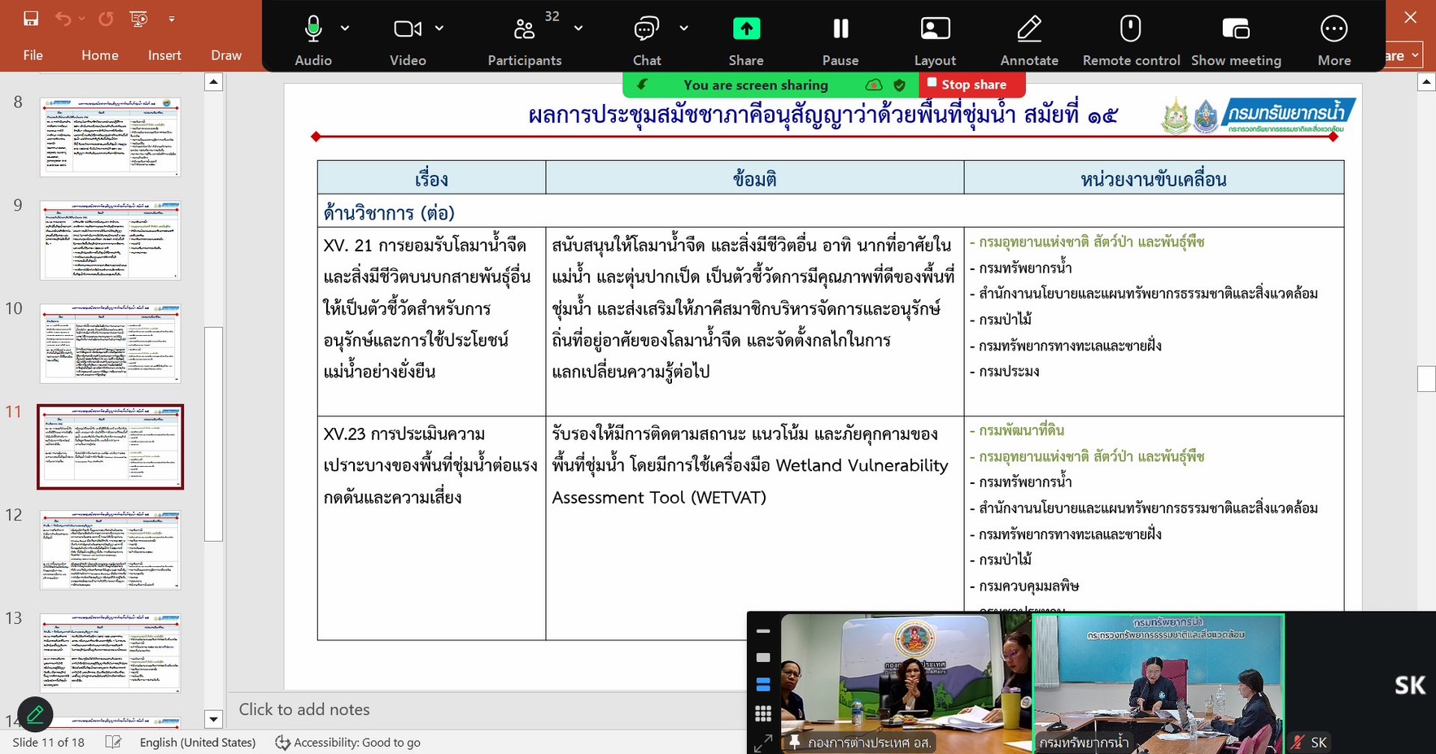Image resolution: width=1436 pixels, height=754 pixels.
Task: Switch to the Insert ribbon tab
Action: pyautogui.click(x=164, y=55)
